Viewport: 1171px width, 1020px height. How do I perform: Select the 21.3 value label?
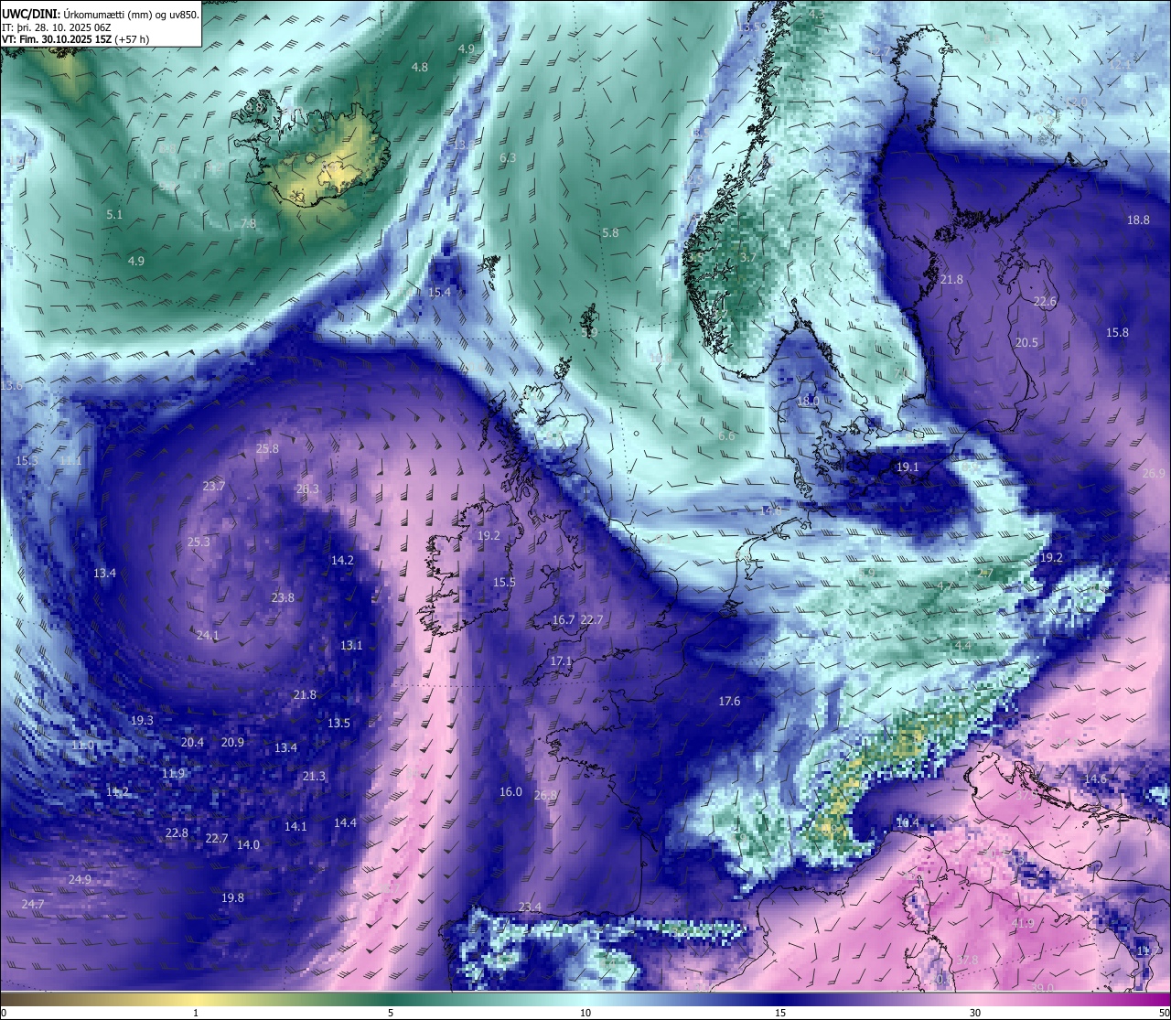(x=314, y=776)
